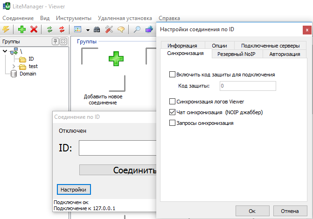Click the Отмена button
This screenshot has height=219, width=313.
point(290,211)
